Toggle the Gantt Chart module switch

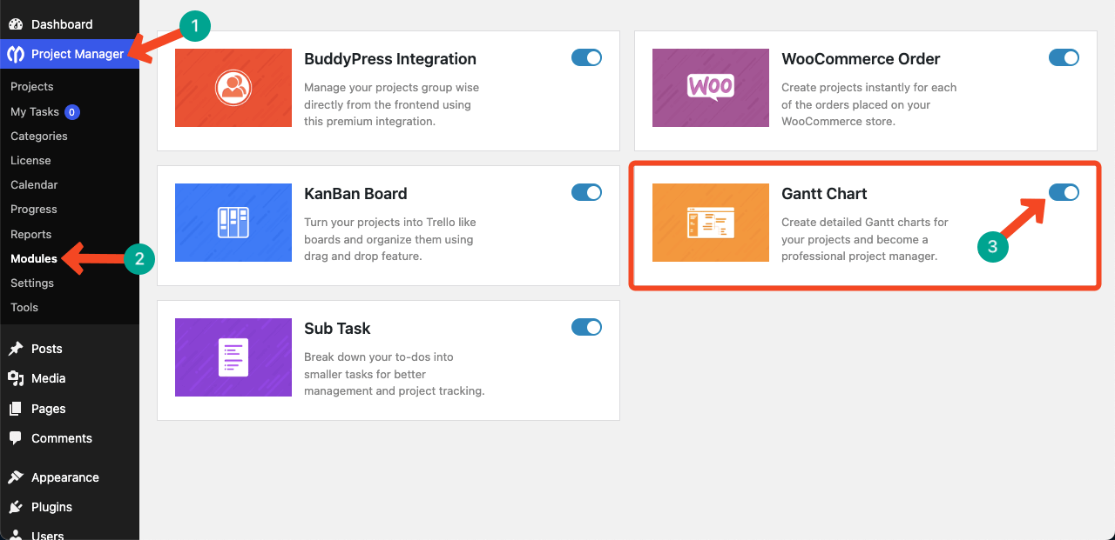(x=1064, y=192)
